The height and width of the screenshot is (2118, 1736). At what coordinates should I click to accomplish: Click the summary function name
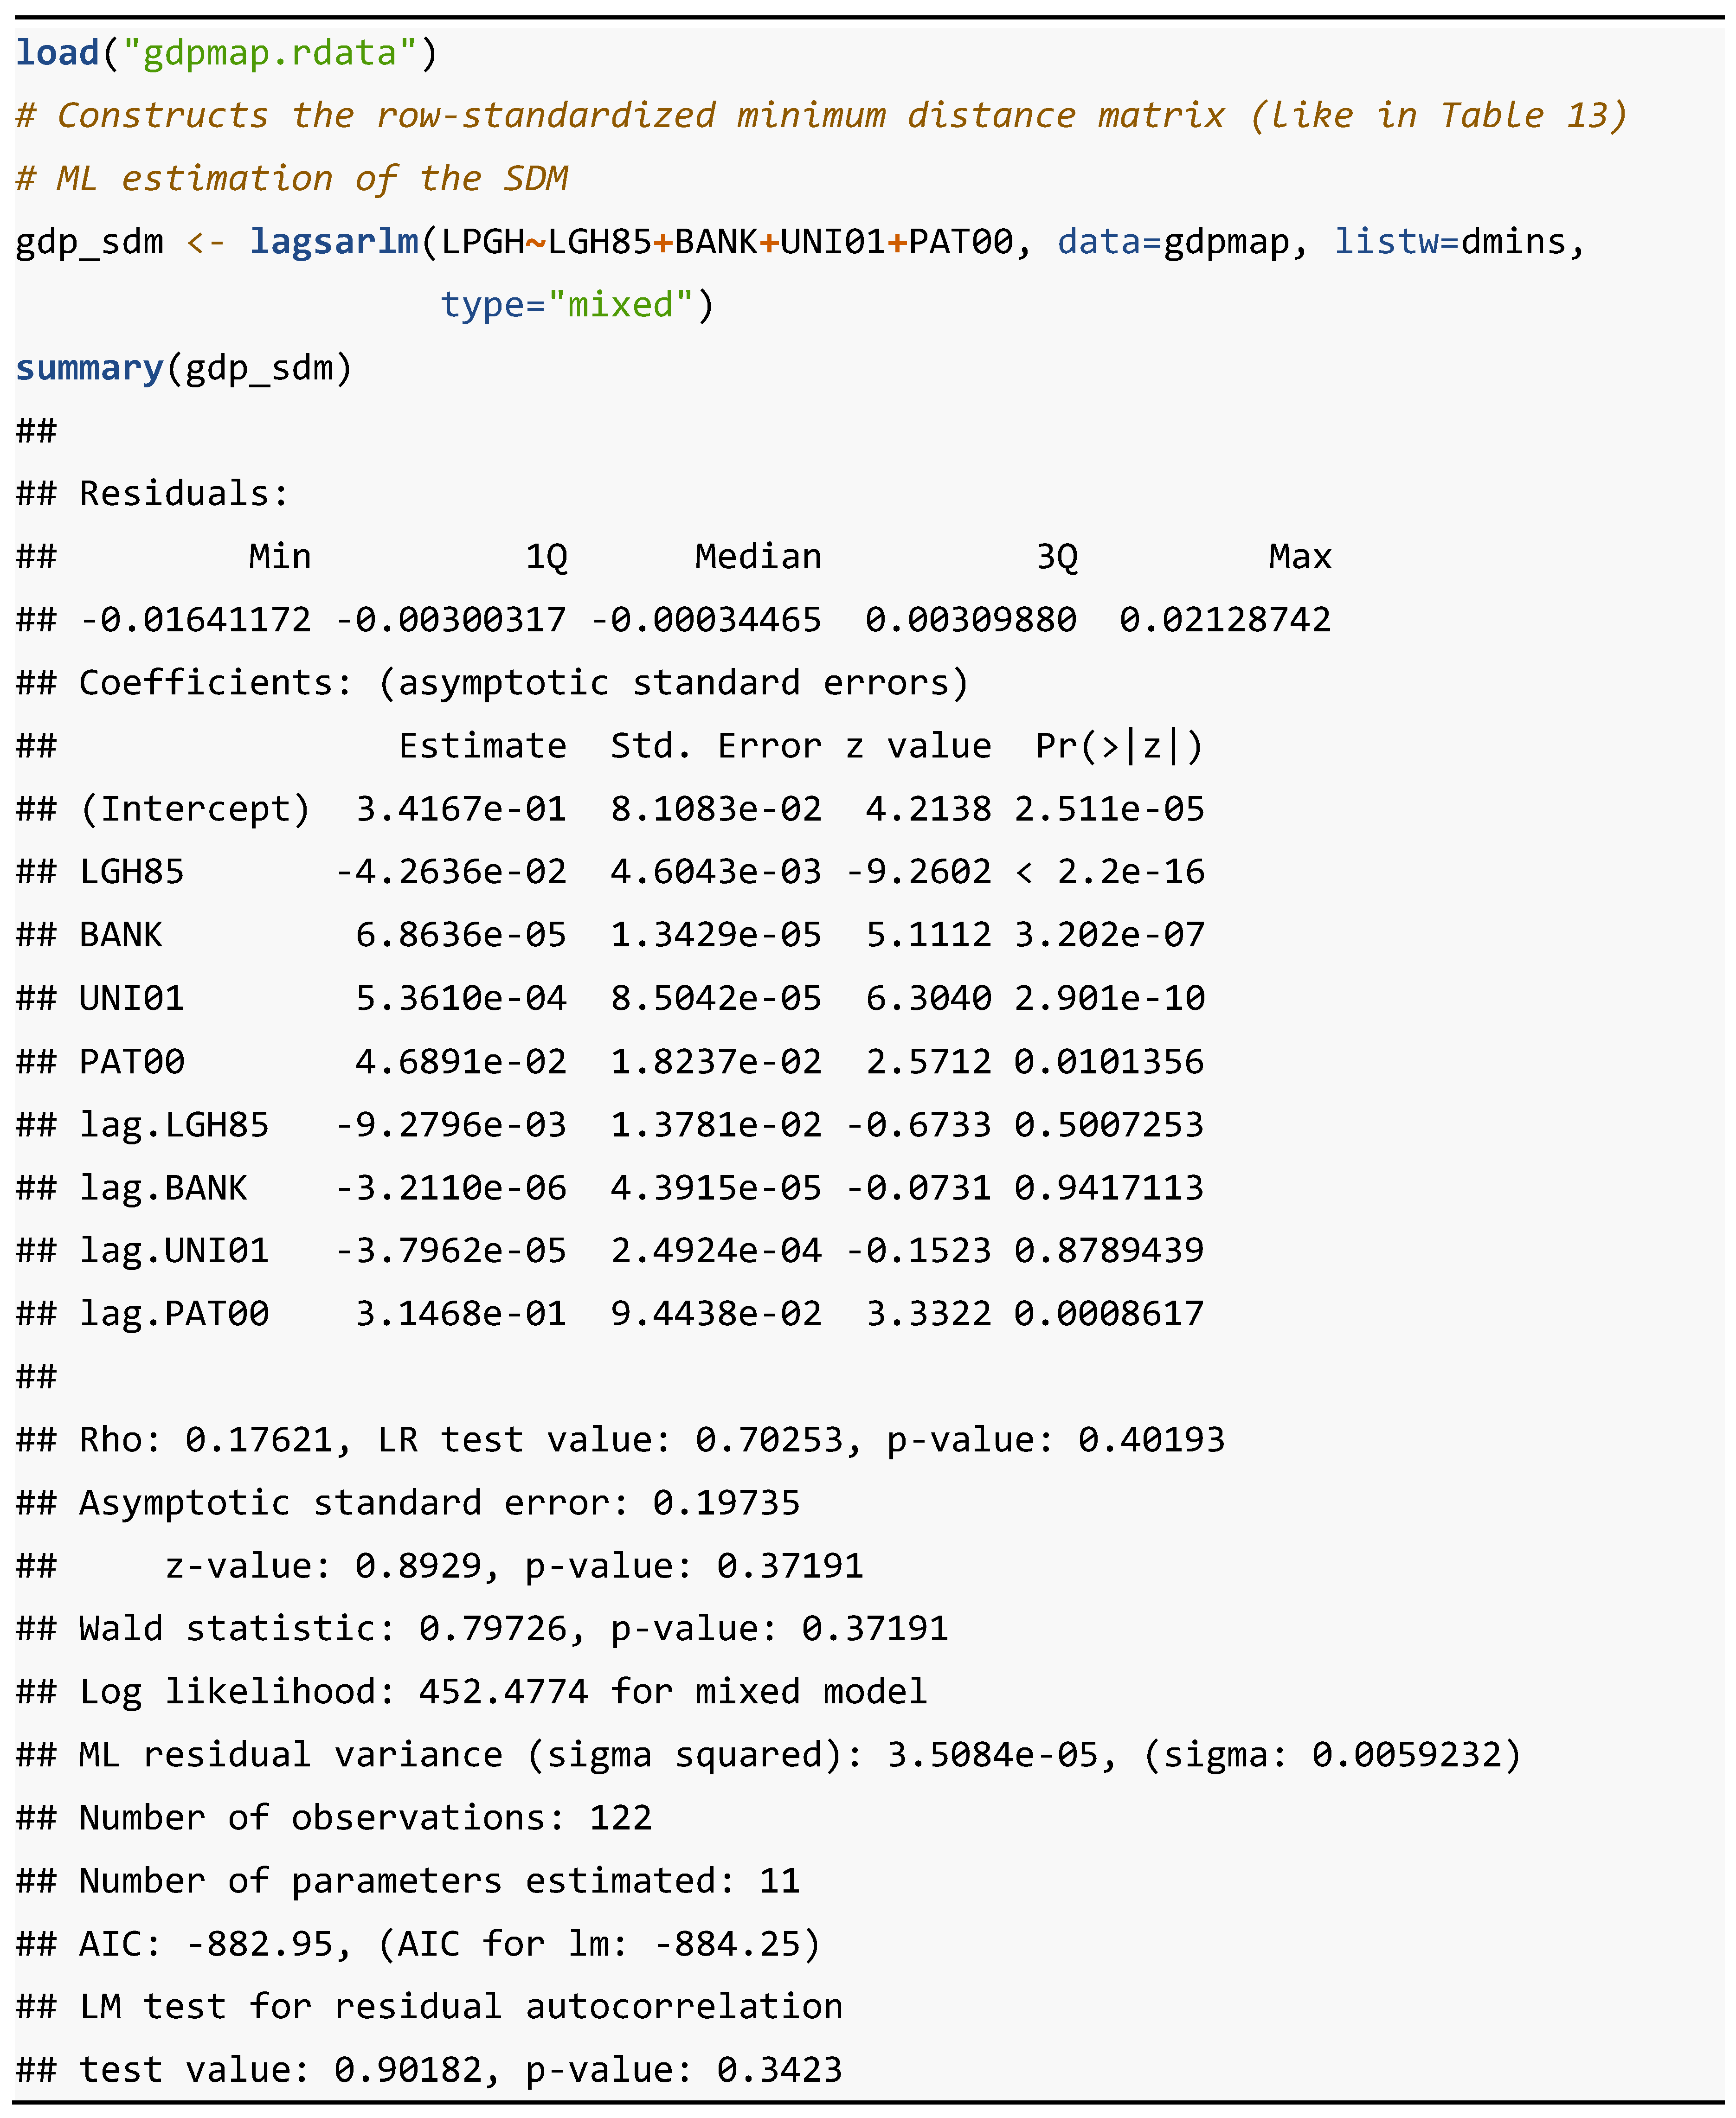[x=89, y=368]
